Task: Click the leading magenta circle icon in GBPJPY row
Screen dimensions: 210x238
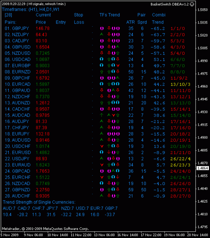Action: tap(102, 28)
